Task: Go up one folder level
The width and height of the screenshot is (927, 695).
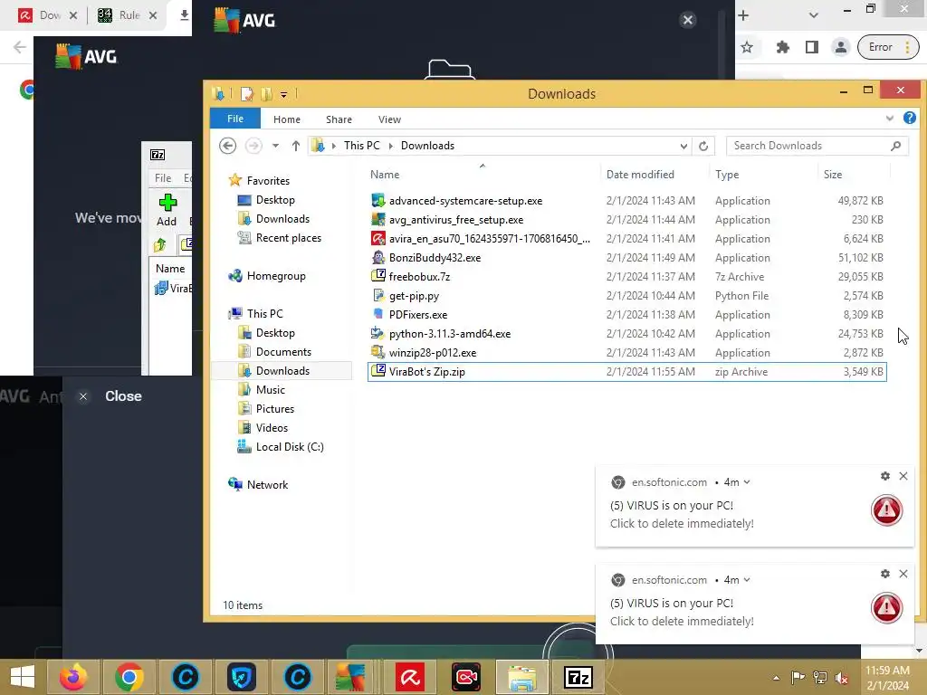Action: click(296, 146)
